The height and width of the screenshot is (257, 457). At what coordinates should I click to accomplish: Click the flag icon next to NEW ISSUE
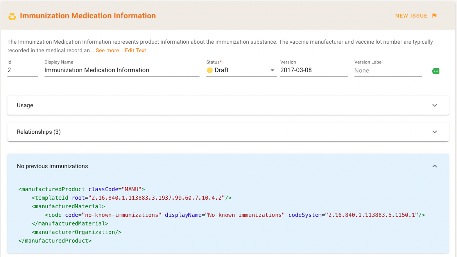434,16
